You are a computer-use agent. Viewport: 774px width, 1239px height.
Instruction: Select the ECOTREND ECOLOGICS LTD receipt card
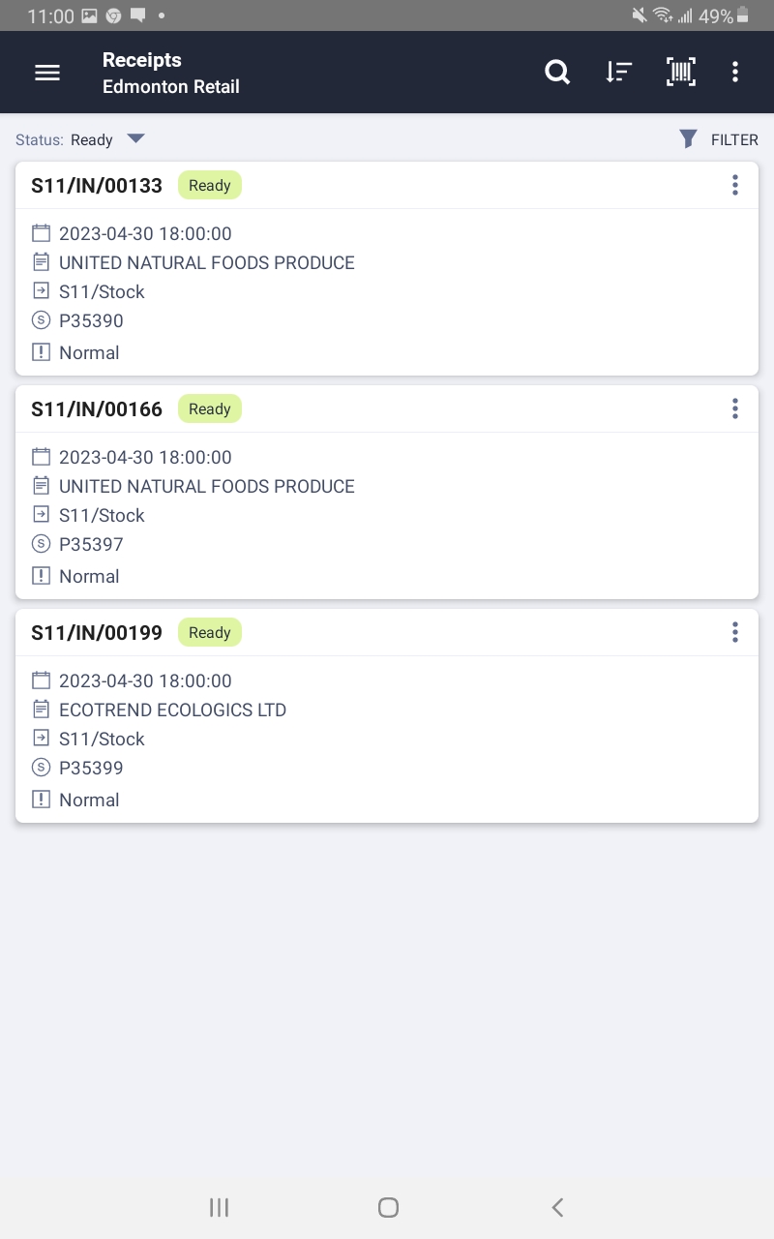[x=387, y=715]
